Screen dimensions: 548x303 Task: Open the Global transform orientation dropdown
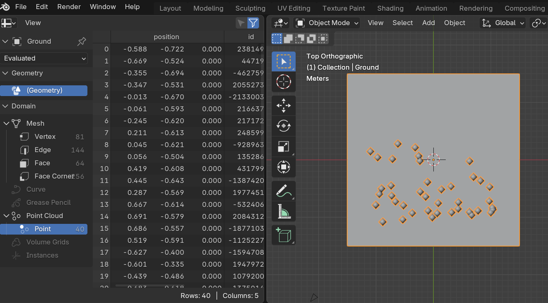503,23
